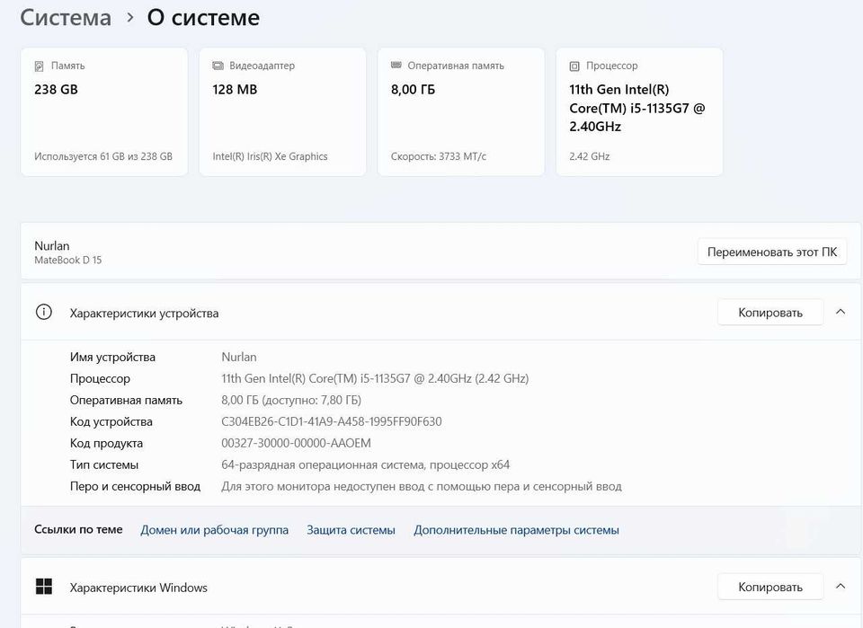This screenshot has width=863, height=628.
Task: Click the breadcrumb chevron after Система
Action: [x=129, y=17]
